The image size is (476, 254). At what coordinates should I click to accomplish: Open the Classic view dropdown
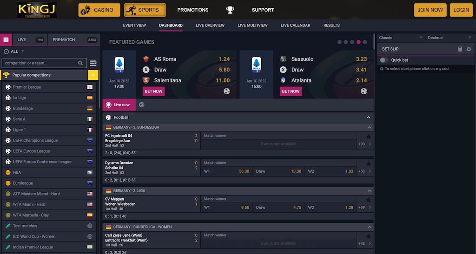coord(401,38)
